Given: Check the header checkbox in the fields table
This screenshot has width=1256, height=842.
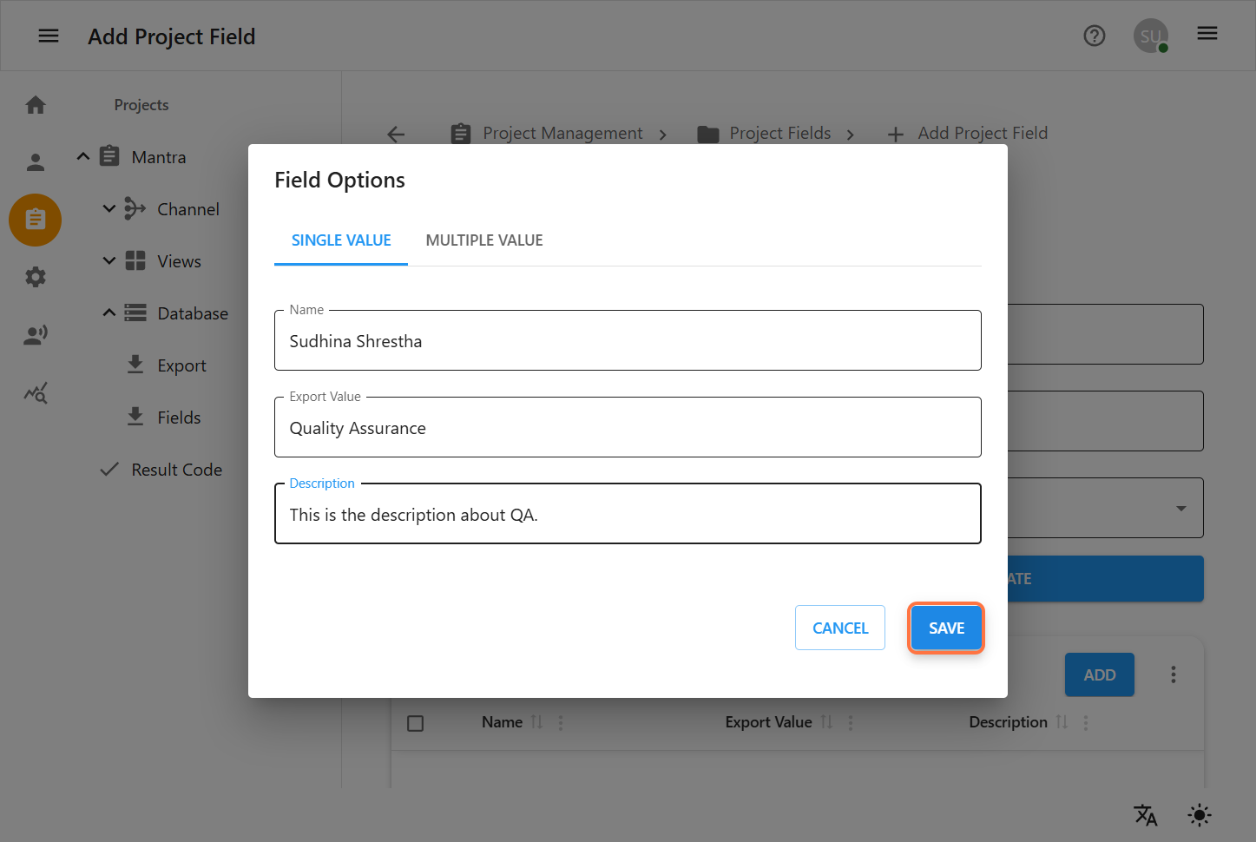Looking at the screenshot, I should point(415,722).
